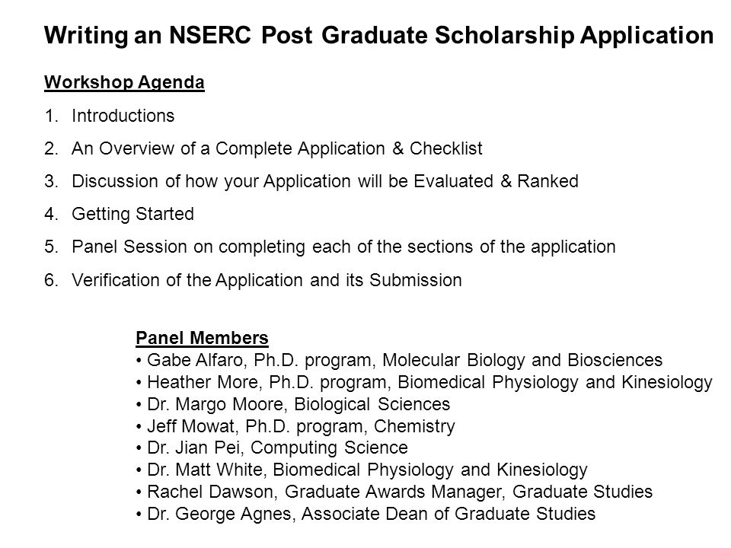Click the Evaluated & Ranked discussion item

tap(311, 181)
